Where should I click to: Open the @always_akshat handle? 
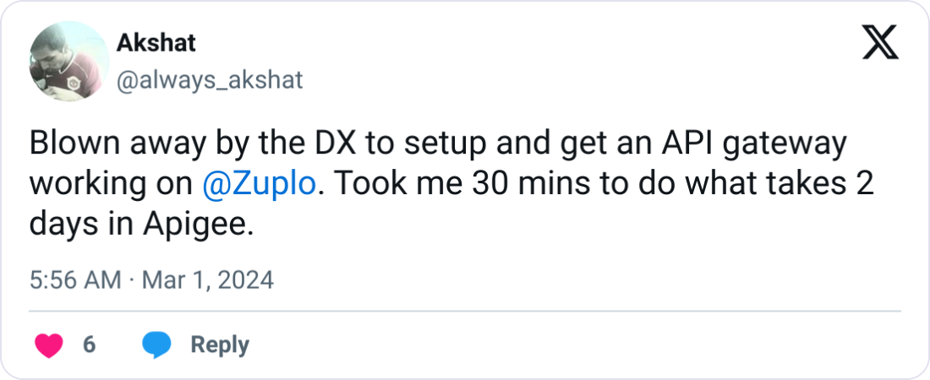pos(207,80)
